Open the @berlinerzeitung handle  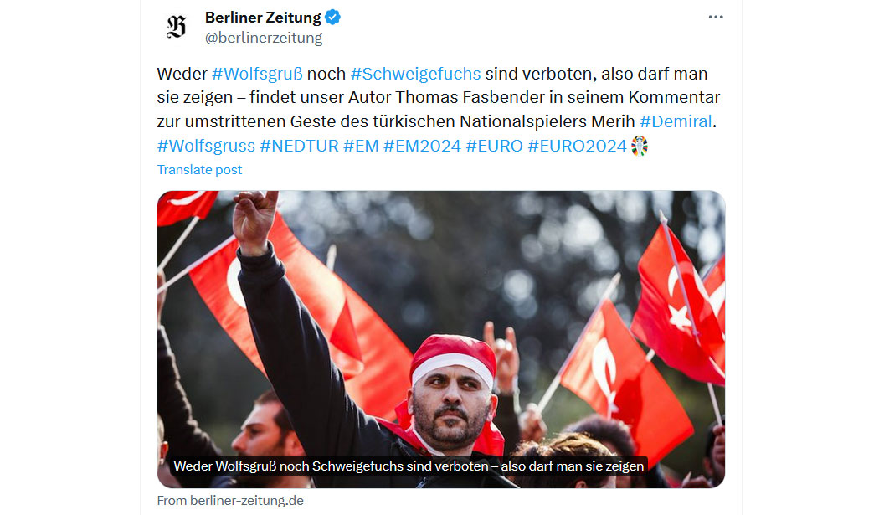pyautogui.click(x=264, y=39)
